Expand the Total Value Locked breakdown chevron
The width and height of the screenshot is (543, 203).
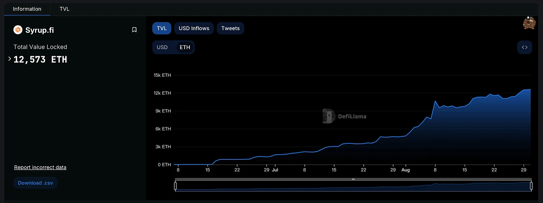[x=10, y=59]
